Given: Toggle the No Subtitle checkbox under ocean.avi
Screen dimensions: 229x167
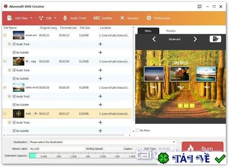Looking at the screenshot, I should coord(14,53).
